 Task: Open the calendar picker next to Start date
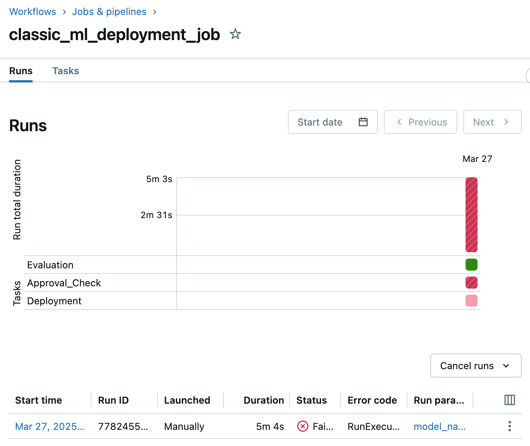tap(362, 121)
